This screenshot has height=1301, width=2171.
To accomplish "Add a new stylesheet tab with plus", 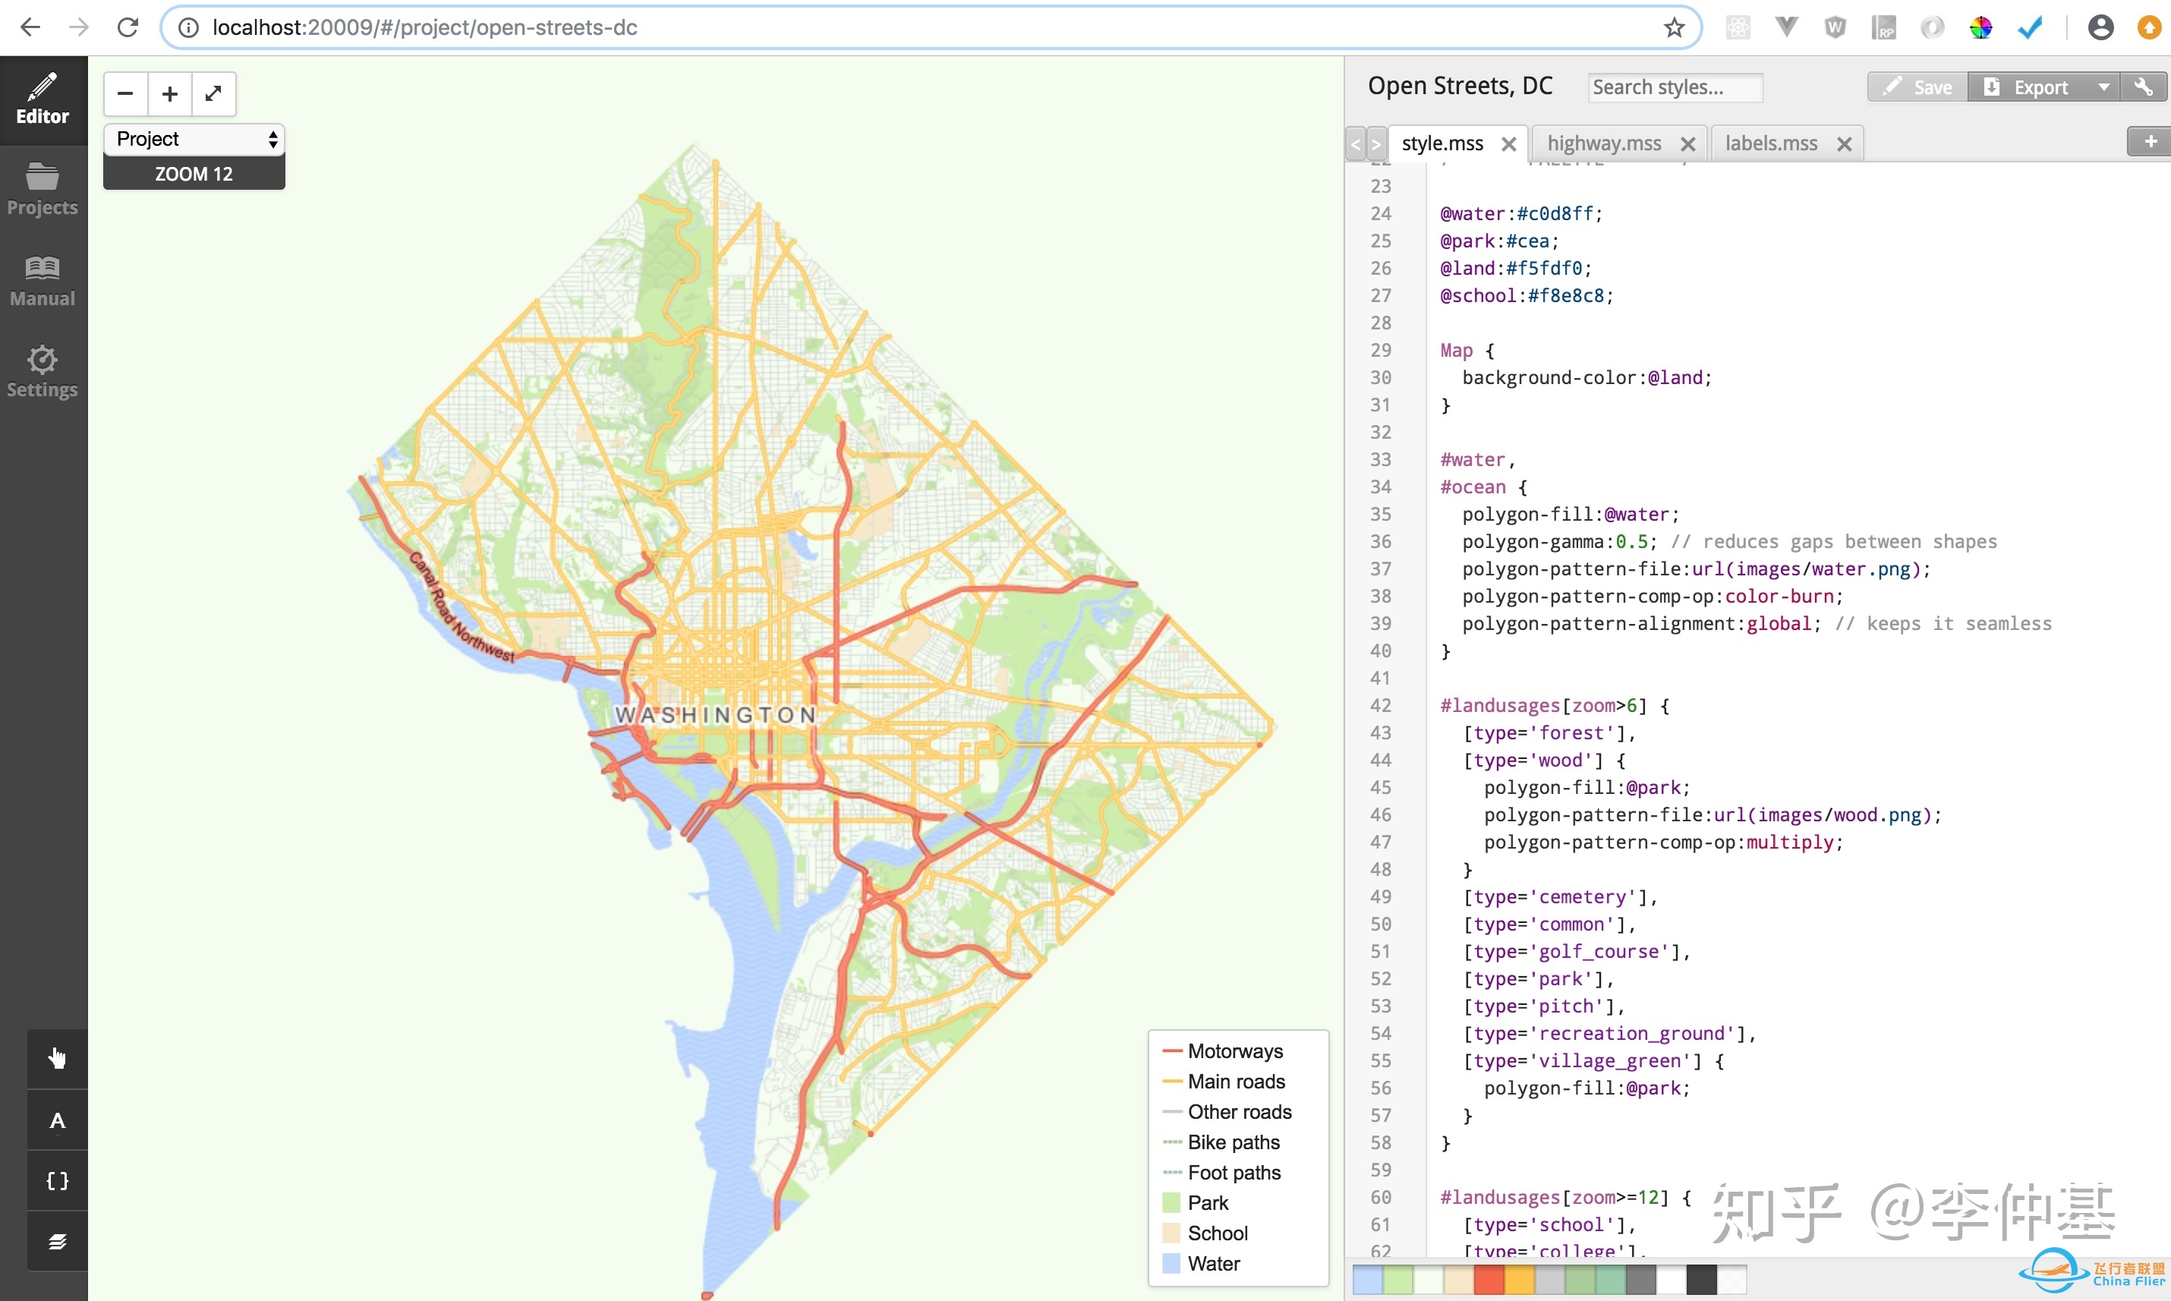I will (2149, 142).
